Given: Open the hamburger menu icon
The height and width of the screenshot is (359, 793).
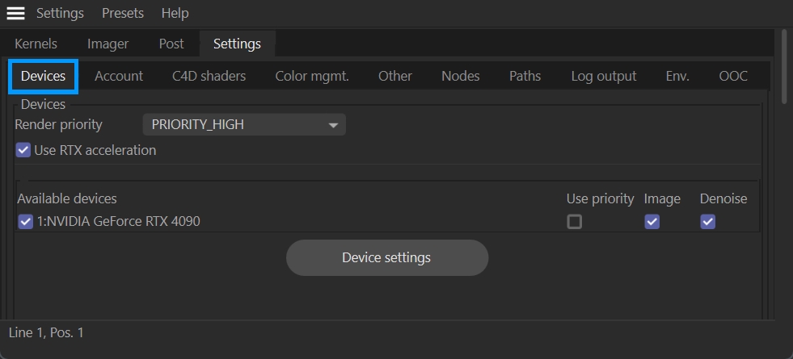Looking at the screenshot, I should click(15, 14).
